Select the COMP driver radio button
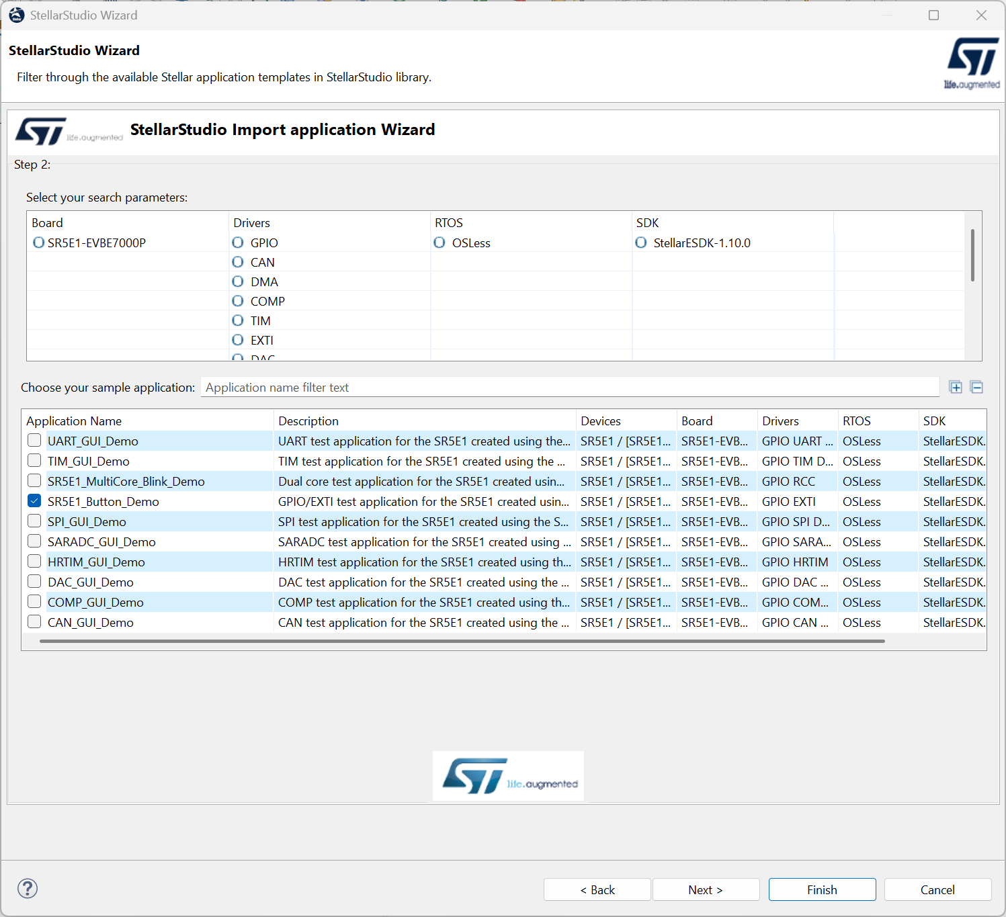Screen dimensions: 1006x917 [238, 301]
